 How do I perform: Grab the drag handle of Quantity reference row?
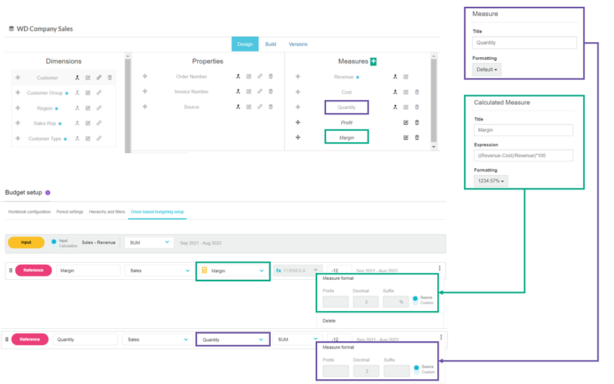click(x=7, y=339)
